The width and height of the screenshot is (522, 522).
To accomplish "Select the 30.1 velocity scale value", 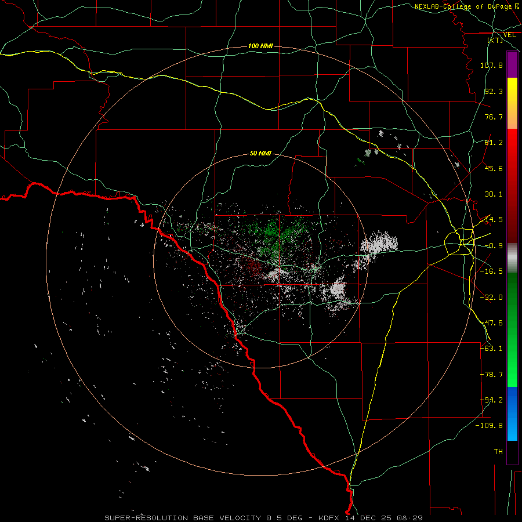I will [494, 194].
